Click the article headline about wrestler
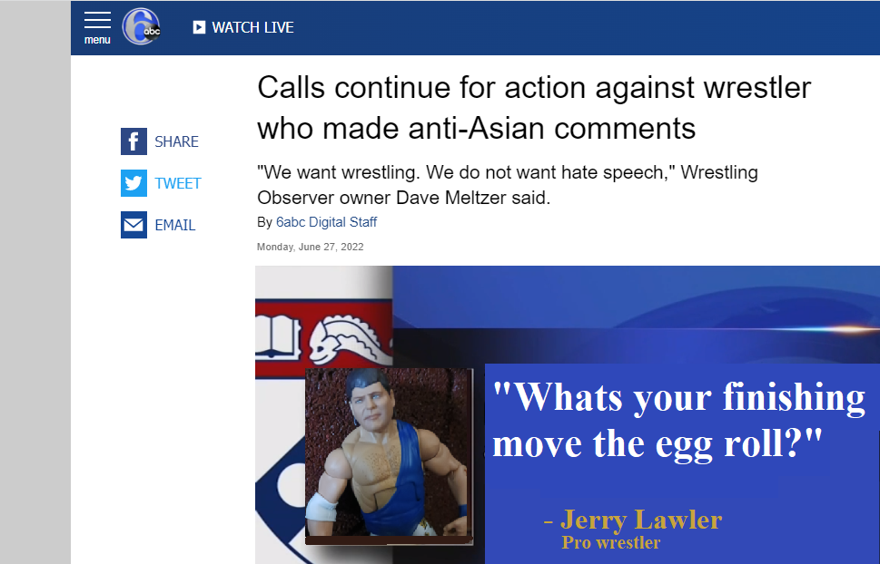 coord(534,108)
